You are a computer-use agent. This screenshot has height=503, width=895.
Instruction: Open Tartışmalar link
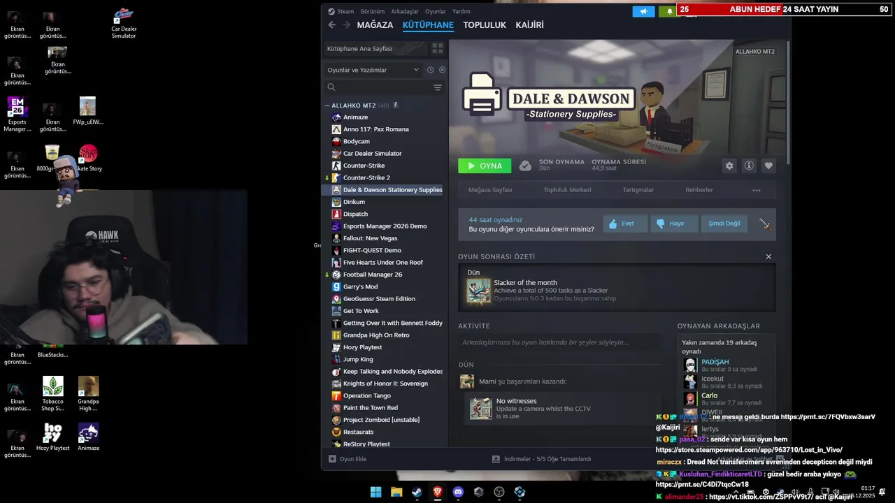coord(638,190)
